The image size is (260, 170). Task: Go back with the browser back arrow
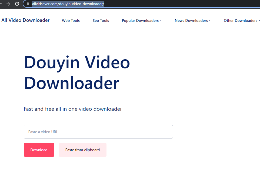click(1, 4)
